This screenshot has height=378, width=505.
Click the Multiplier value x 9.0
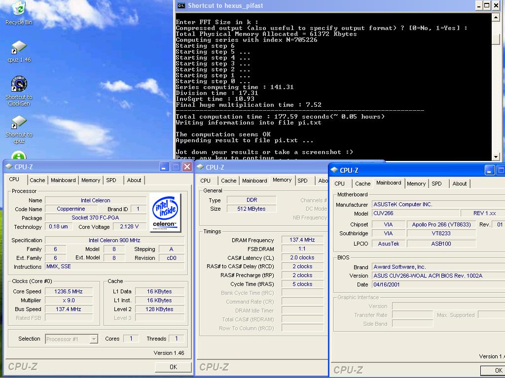pyautogui.click(x=69, y=300)
